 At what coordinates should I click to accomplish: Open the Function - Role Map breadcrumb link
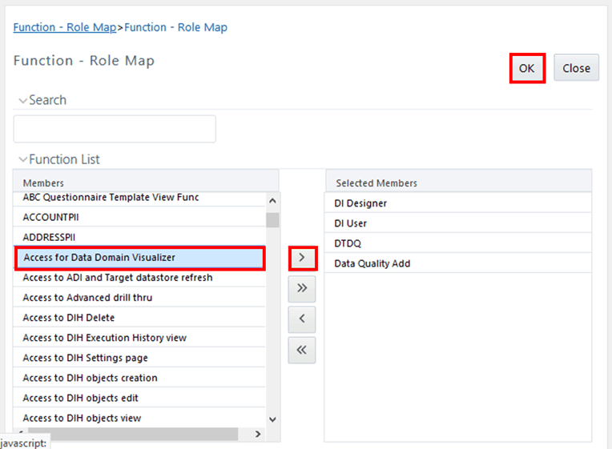pos(65,27)
